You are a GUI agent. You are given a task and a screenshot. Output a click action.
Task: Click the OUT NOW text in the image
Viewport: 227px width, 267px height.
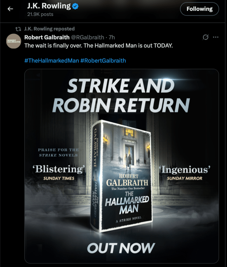[121, 248]
